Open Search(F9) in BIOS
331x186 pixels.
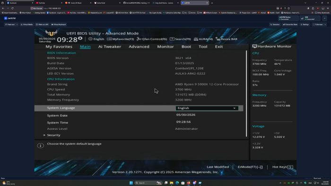coord(180,39)
